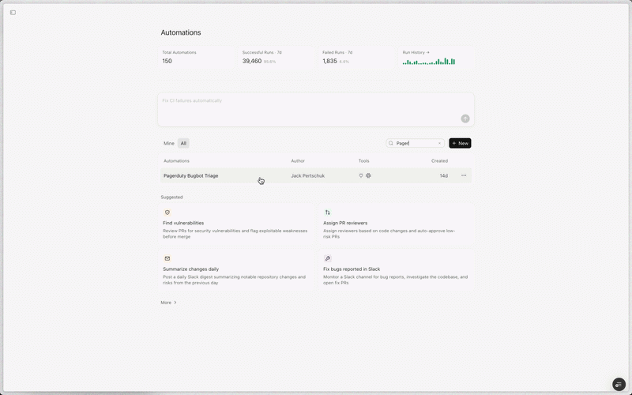
Task: Open the Summarize changes daily suggestion
Action: (x=235, y=270)
